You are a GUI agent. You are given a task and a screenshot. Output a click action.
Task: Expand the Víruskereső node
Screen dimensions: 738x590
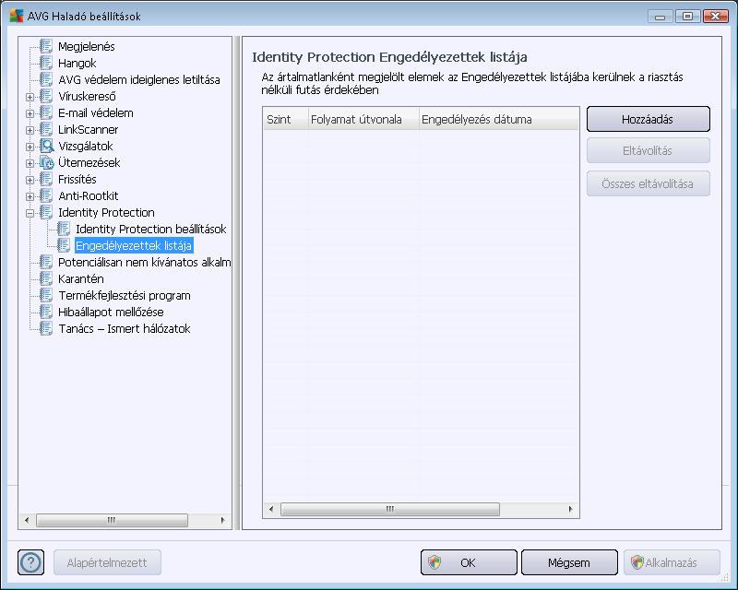click(x=30, y=97)
